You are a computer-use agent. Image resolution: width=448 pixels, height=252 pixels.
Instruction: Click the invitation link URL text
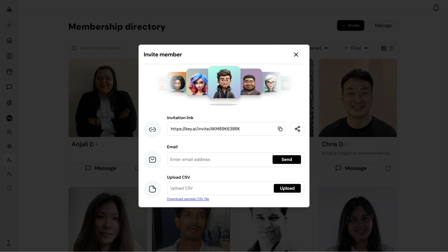point(205,129)
